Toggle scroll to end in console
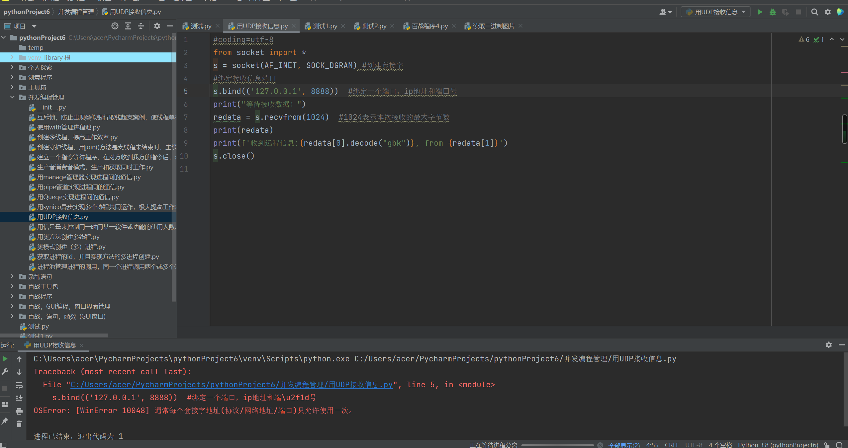 19,398
